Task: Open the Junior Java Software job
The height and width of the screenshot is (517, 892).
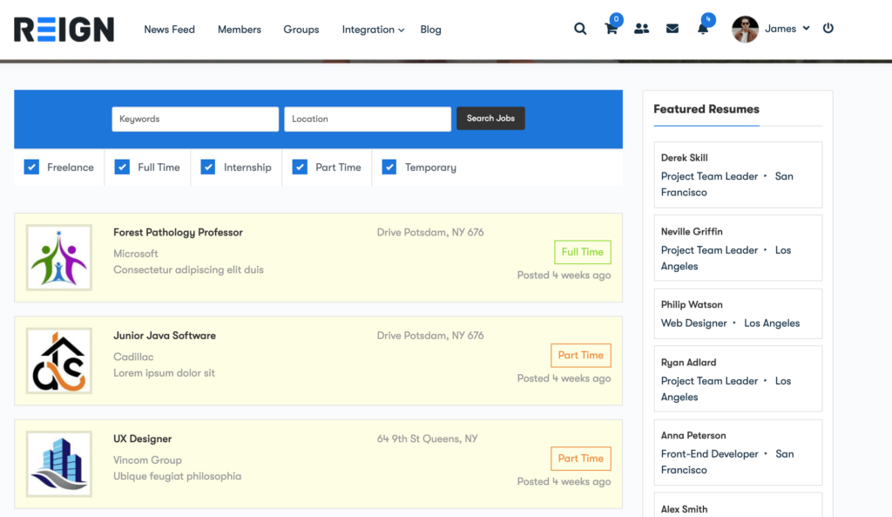Action: (x=165, y=336)
